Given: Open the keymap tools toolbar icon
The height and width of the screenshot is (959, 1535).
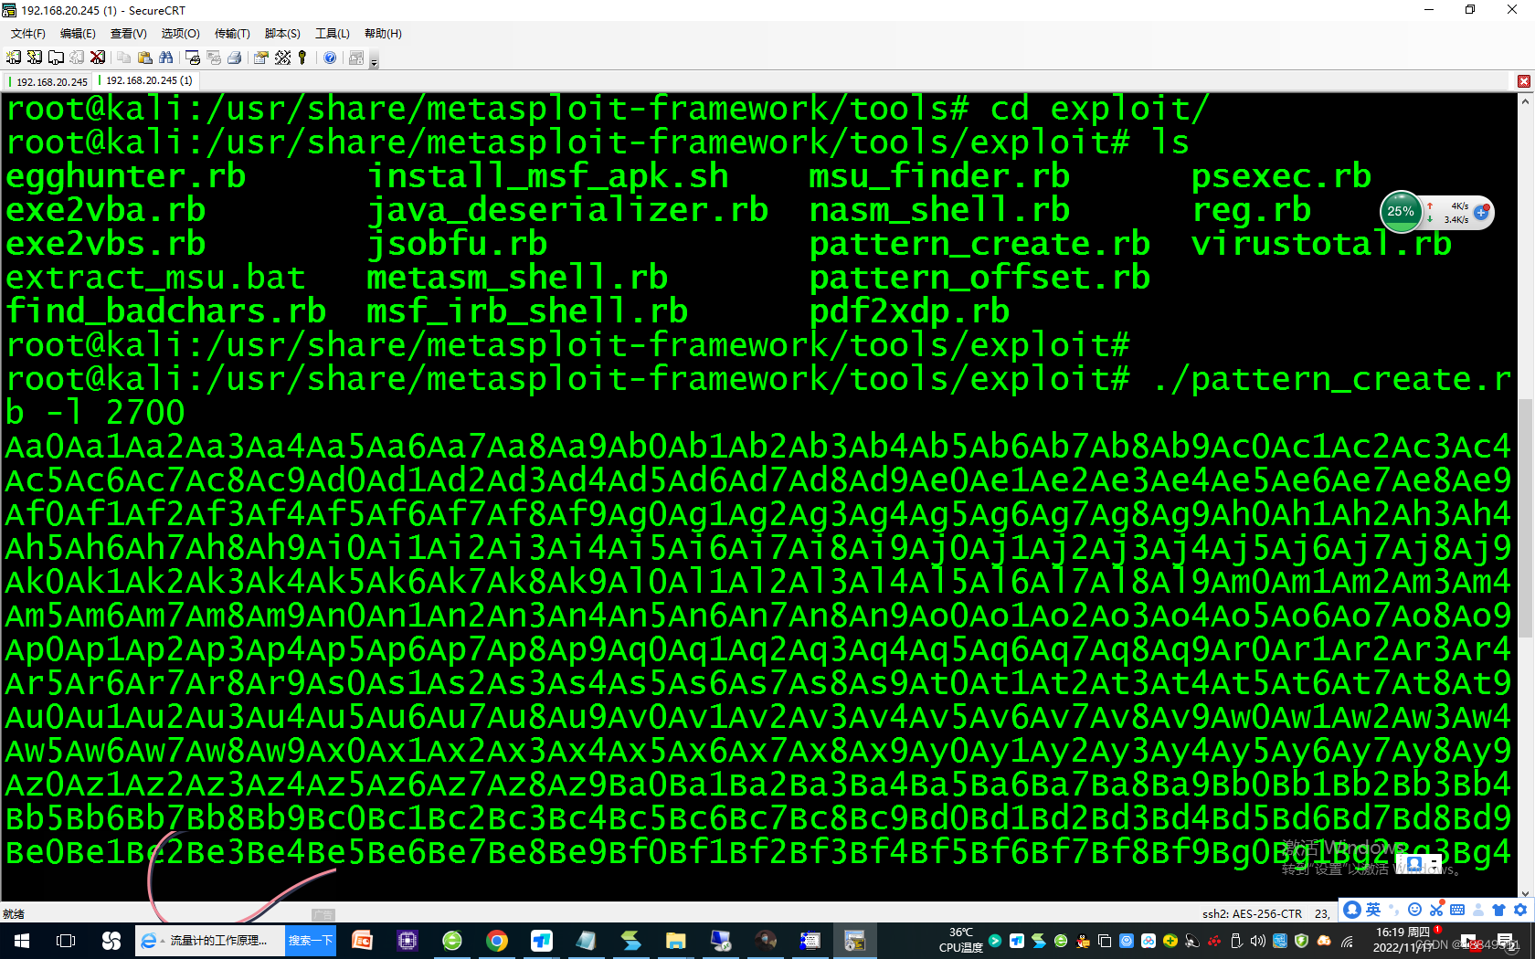Looking at the screenshot, I should click(x=283, y=58).
